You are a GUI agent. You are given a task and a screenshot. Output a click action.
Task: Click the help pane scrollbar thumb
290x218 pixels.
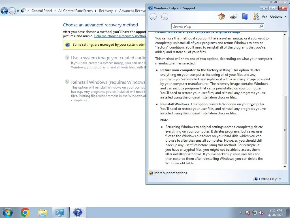pos(285,130)
